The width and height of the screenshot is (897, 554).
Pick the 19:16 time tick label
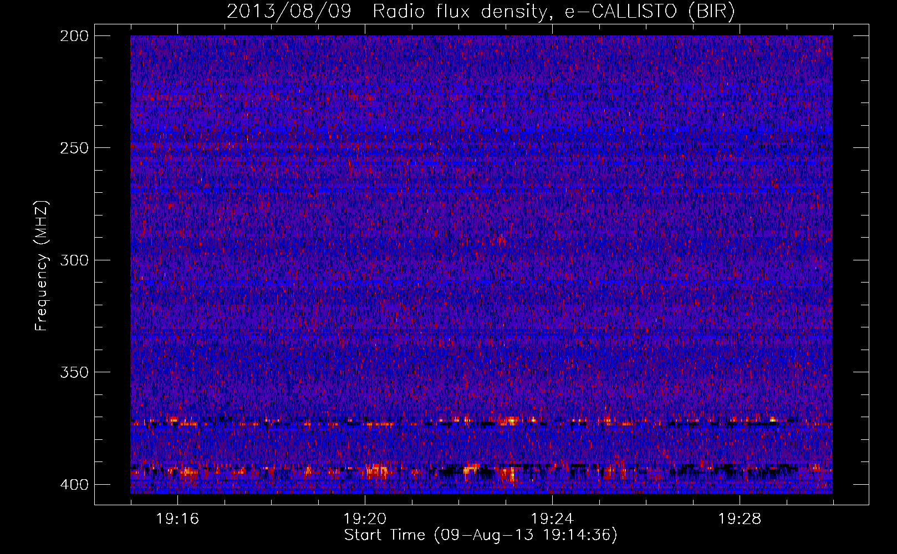(177, 519)
